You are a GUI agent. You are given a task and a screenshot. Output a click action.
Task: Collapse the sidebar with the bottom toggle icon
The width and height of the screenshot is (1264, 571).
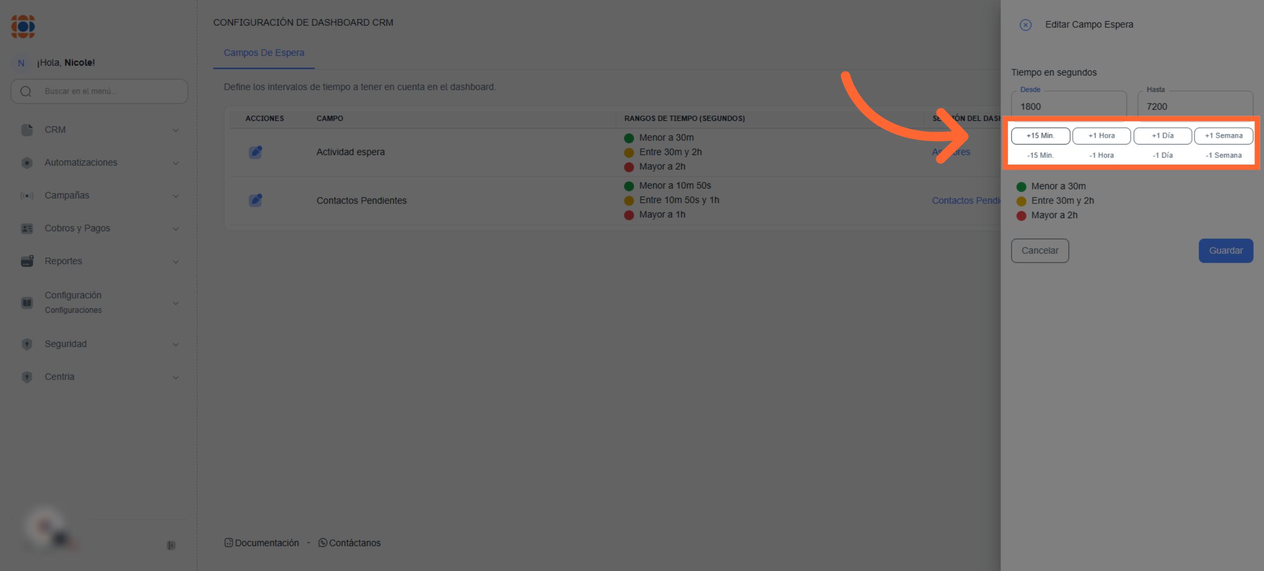[171, 545]
